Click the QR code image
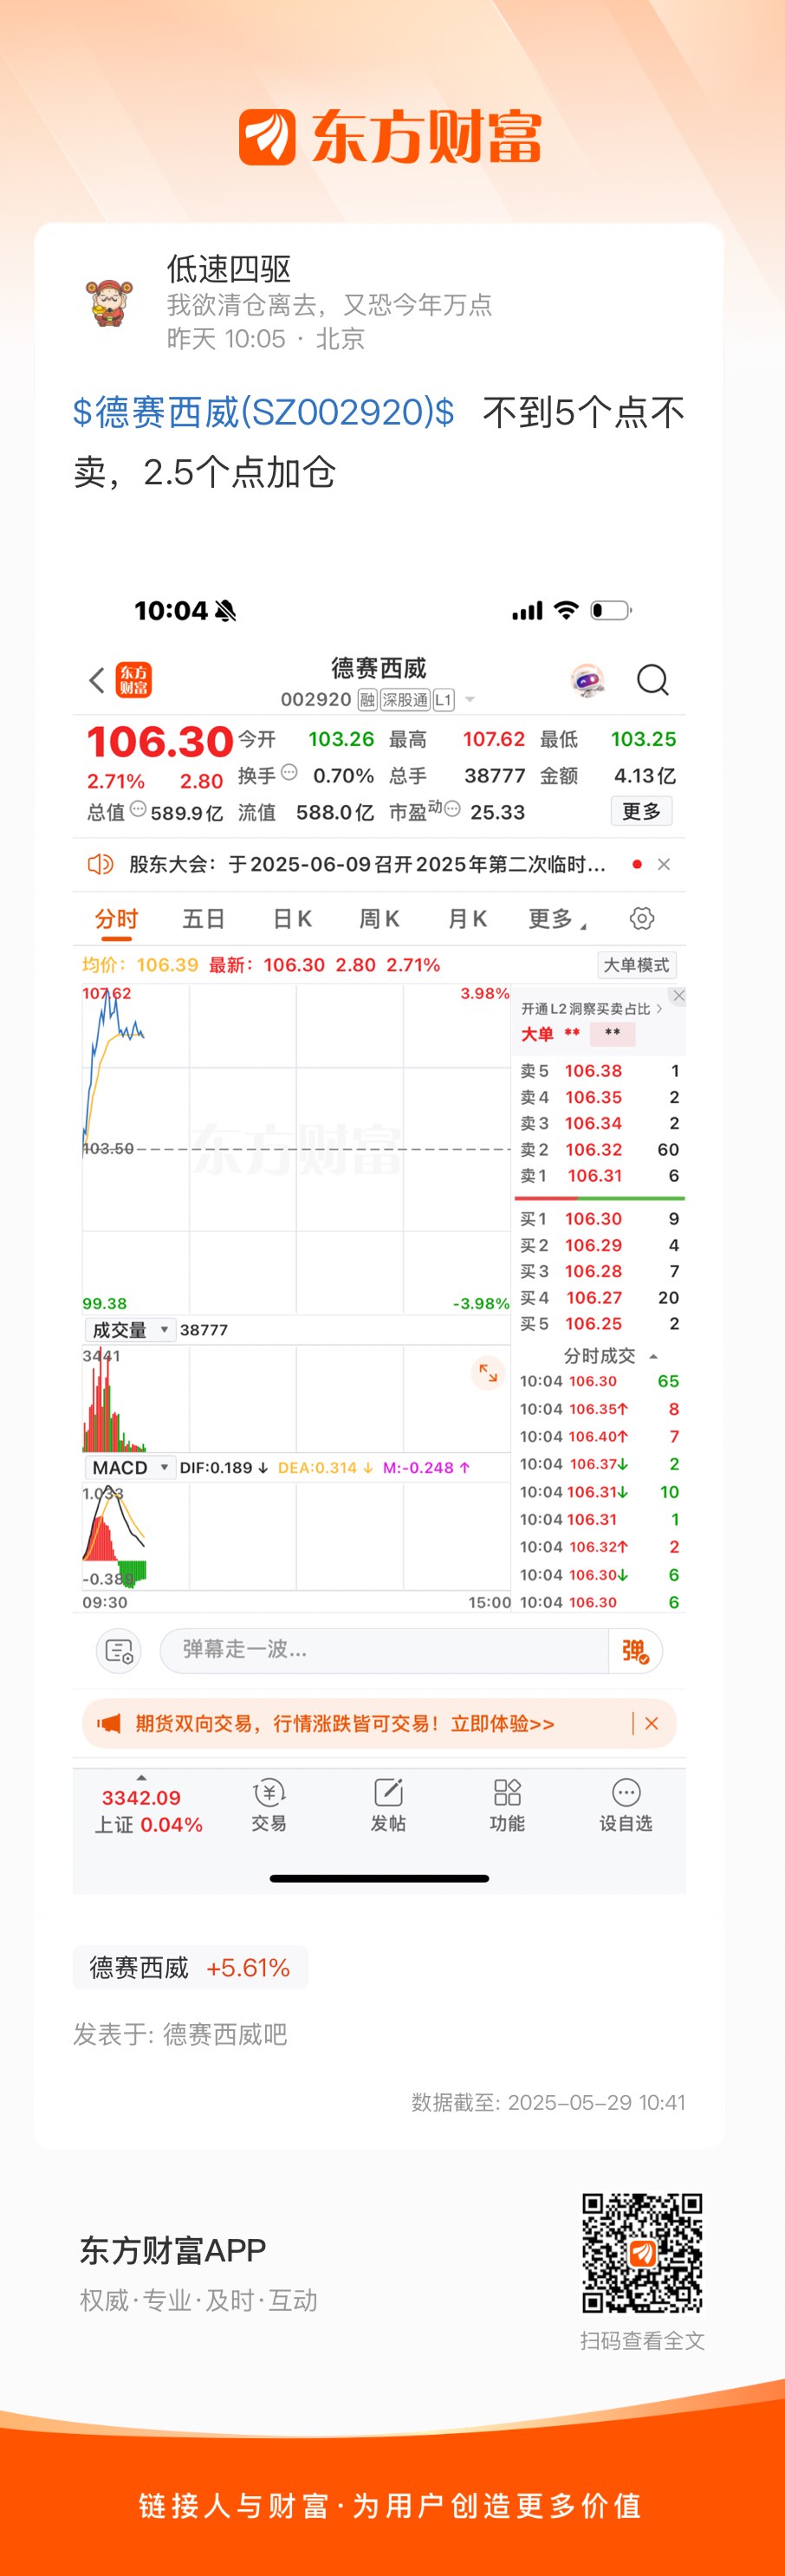 point(642,2253)
